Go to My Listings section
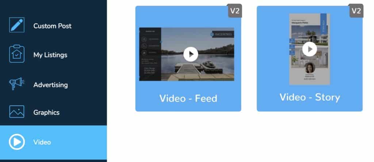Viewport: 374px width, 162px height. [50, 55]
